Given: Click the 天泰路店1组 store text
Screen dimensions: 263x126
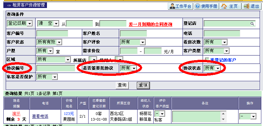Looking at the screenshot, I should [x=121, y=120].
